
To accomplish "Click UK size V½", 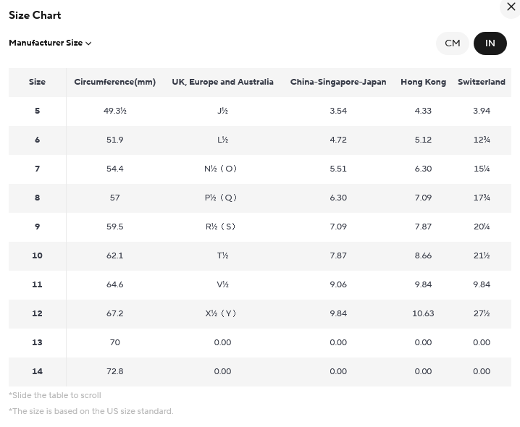I will point(222,284).
